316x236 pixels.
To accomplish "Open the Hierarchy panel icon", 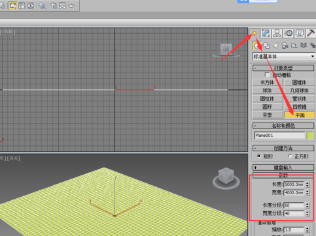I will pos(277,33).
